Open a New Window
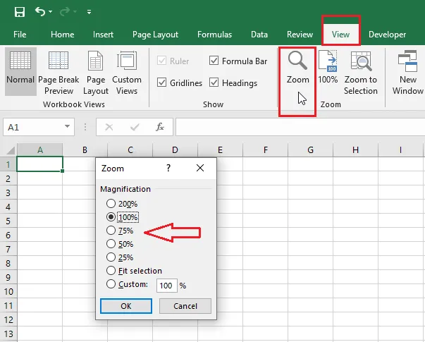The height and width of the screenshot is (342, 425). pyautogui.click(x=408, y=73)
